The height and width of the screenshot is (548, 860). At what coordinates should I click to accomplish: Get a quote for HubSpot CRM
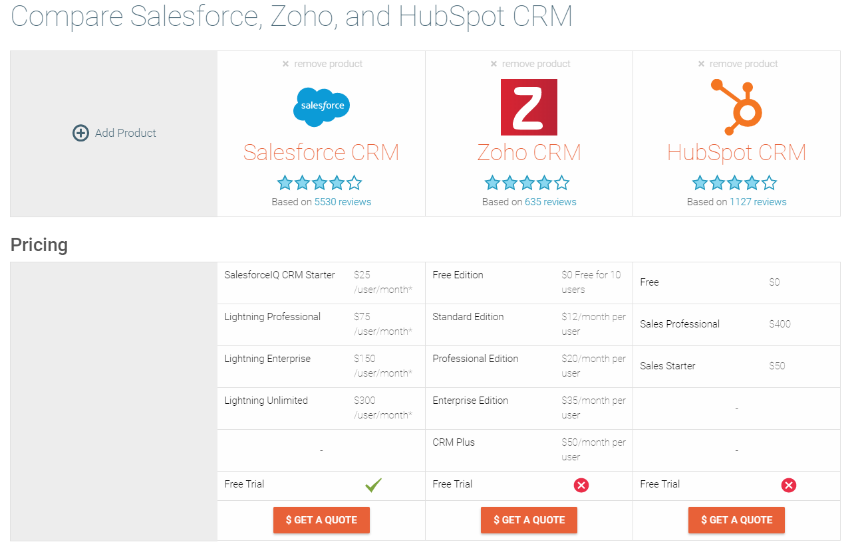(736, 520)
